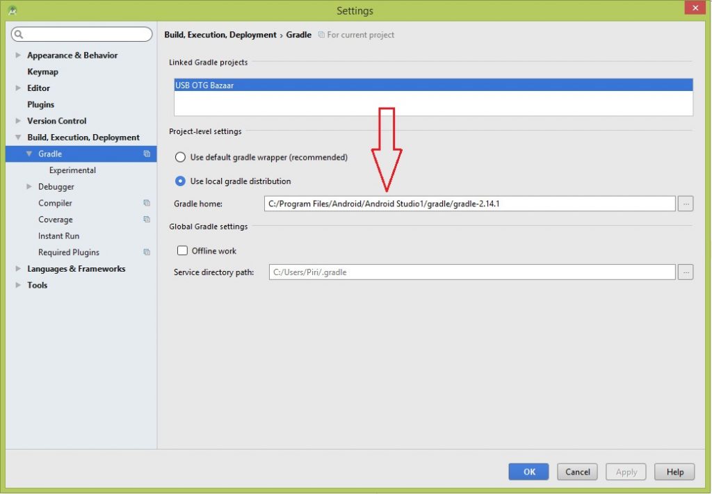Collapse the Build, Execution, Deployment section
The width and height of the screenshot is (712, 494).
click(x=18, y=137)
